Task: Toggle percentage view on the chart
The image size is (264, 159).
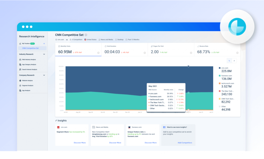Action: click(229, 61)
